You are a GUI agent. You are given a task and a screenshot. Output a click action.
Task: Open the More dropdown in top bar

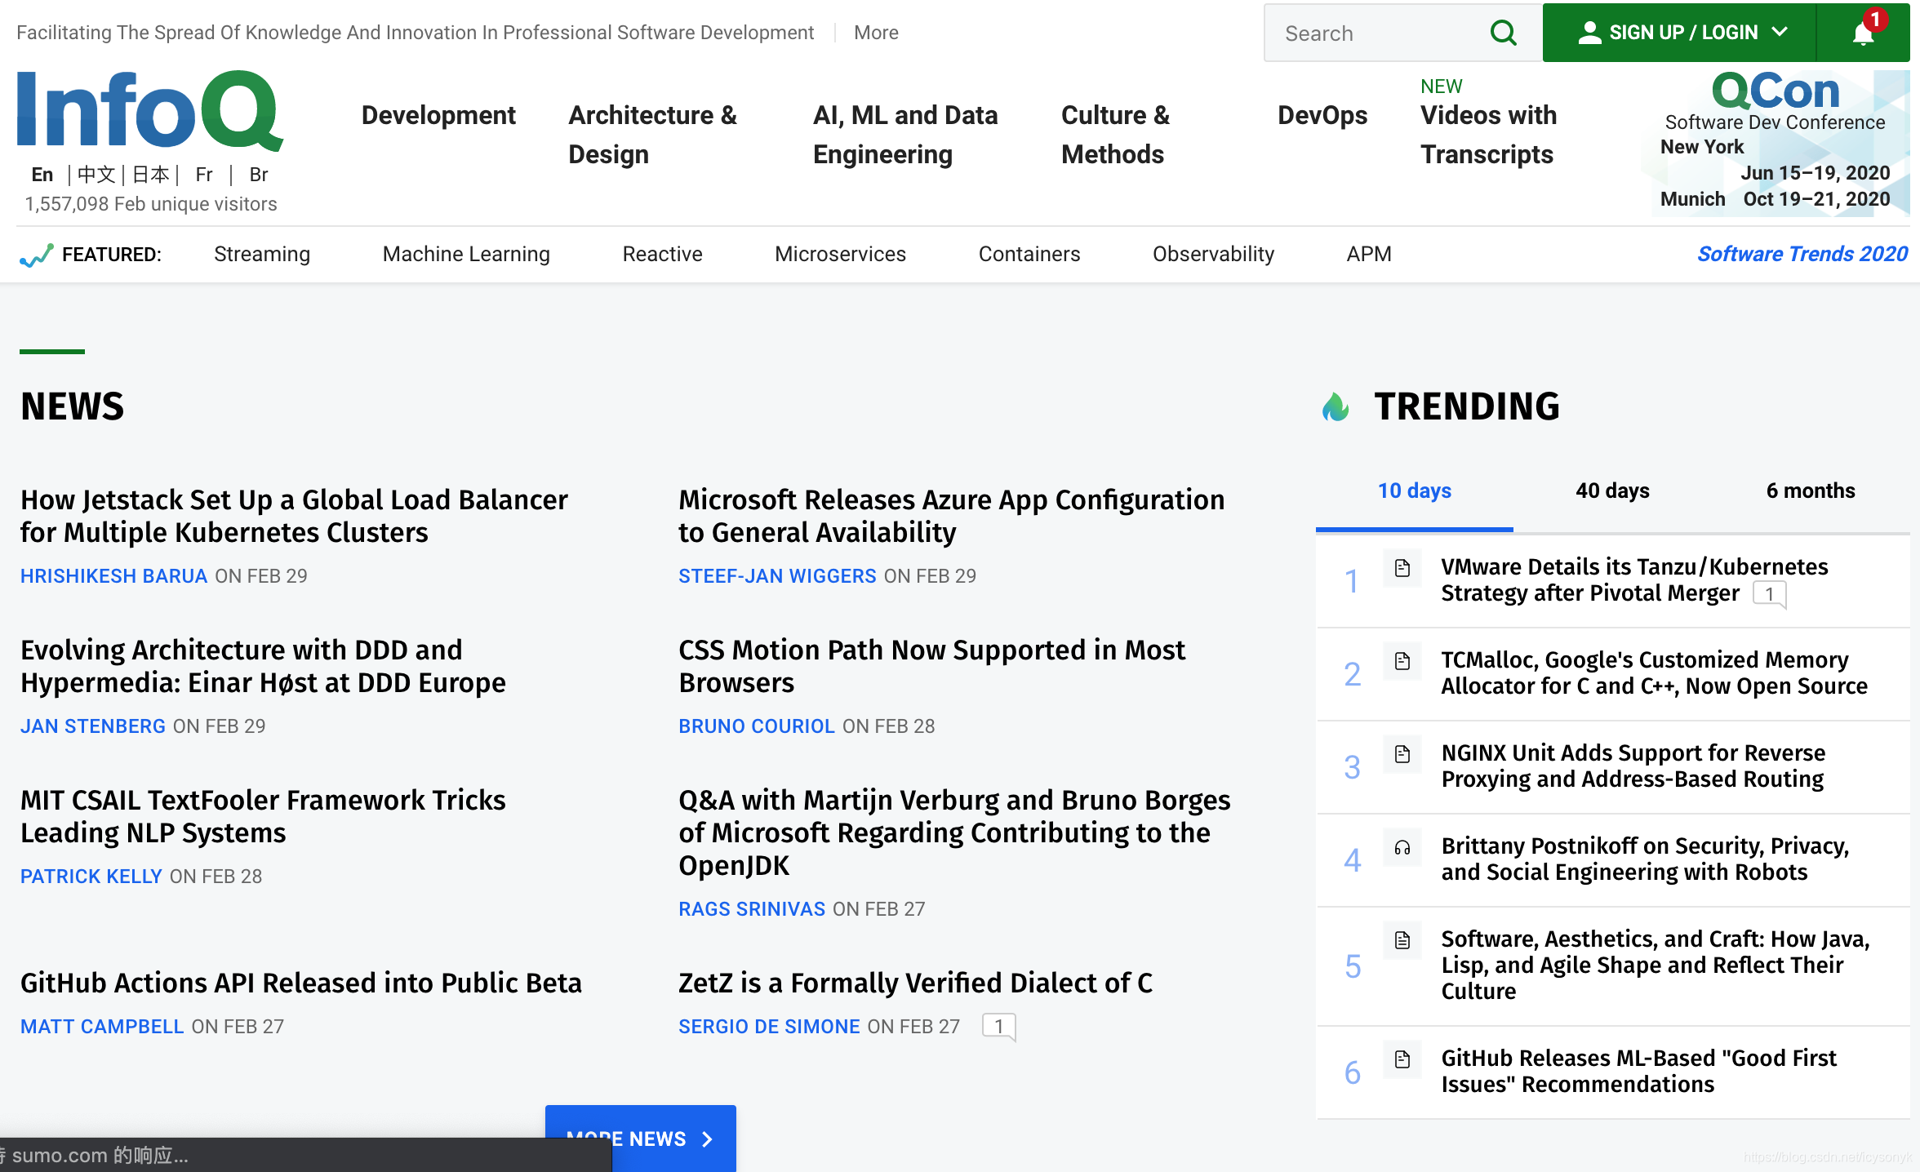(876, 33)
